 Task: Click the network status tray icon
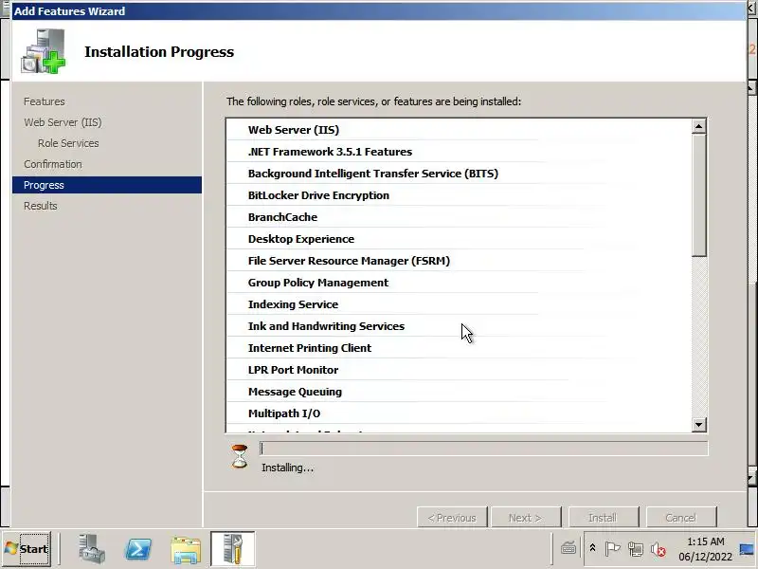click(x=635, y=549)
